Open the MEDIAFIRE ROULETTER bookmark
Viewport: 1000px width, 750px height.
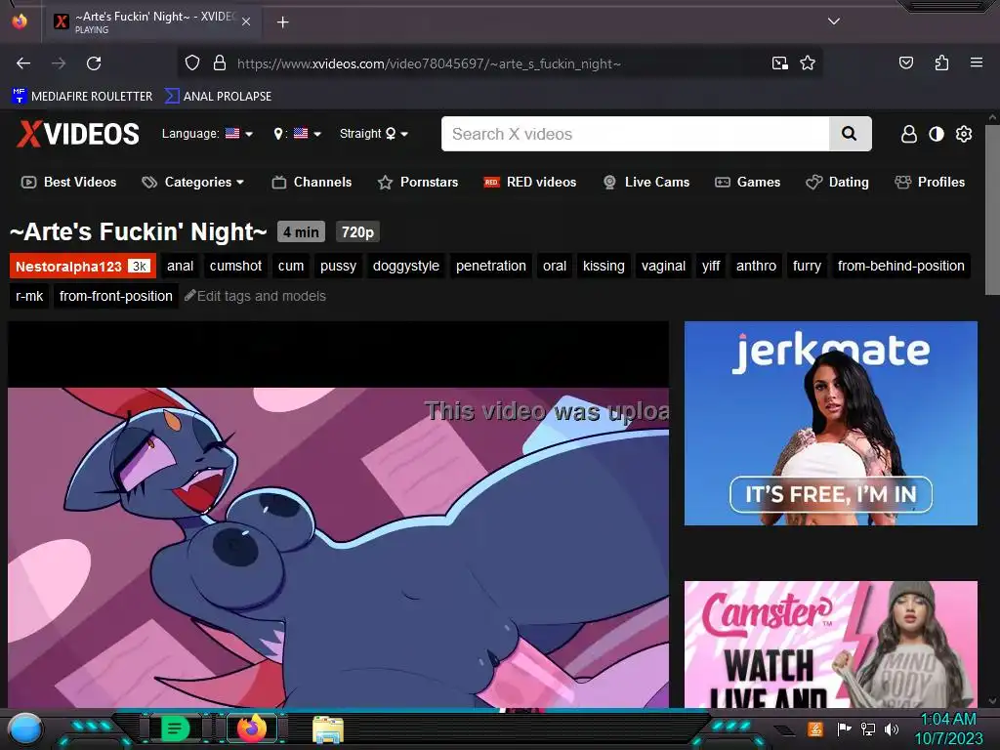82,97
